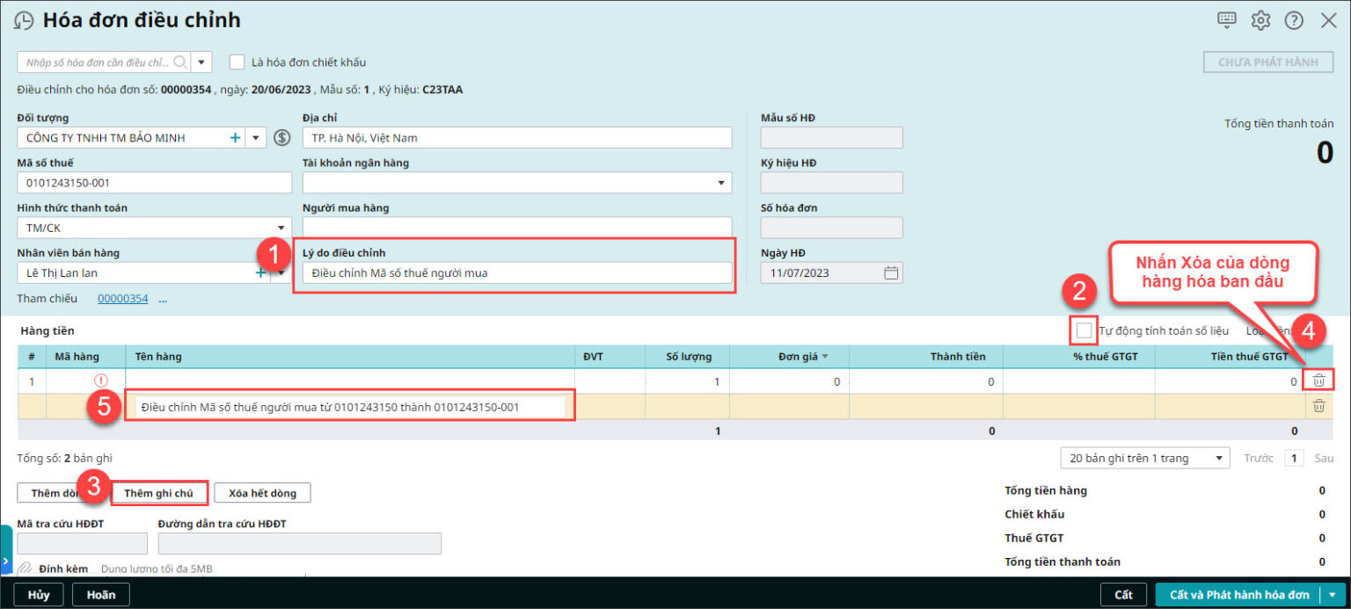Click plus icon to add new Đối tượng

[x=235, y=138]
